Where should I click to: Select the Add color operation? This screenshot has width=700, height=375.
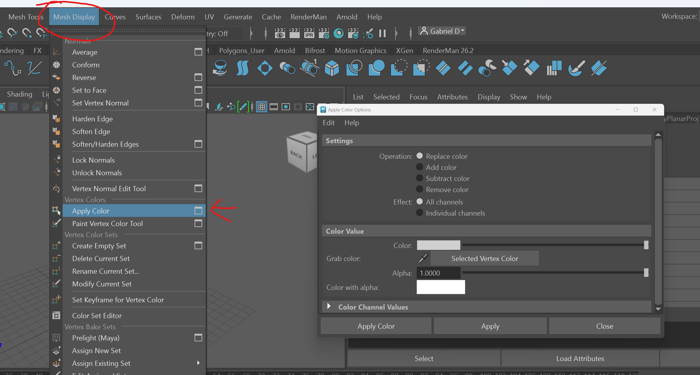point(420,167)
